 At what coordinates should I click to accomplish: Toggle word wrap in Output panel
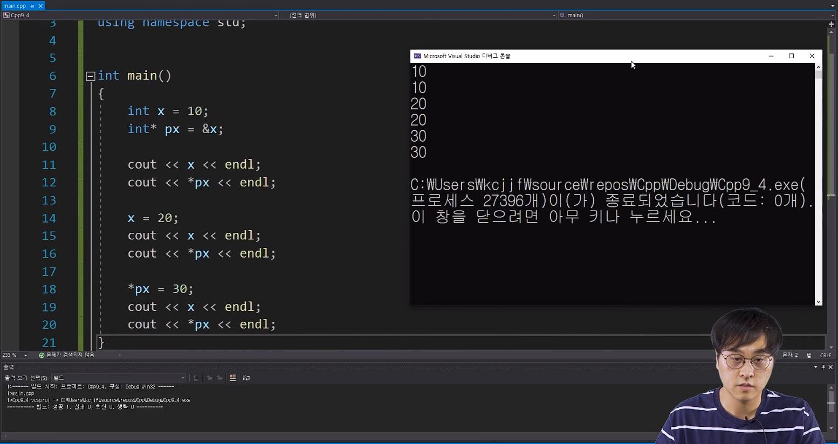[246, 378]
